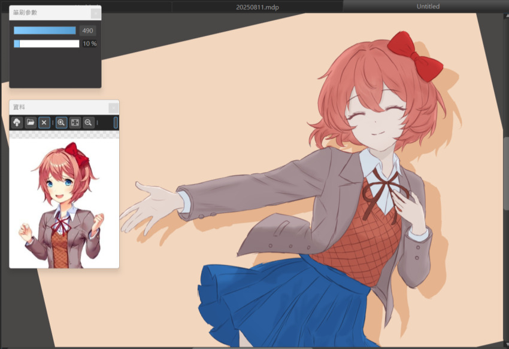Fit reference image to panel view
The width and height of the screenshot is (509, 349).
pyautogui.click(x=74, y=123)
